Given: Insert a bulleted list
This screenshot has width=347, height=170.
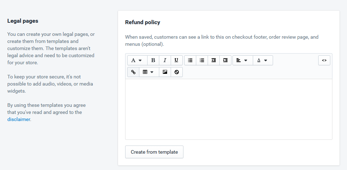Looking at the screenshot, I should (x=190, y=60).
